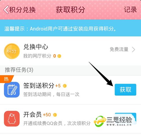Tap the 获取积分 page title

(x=70, y=10)
